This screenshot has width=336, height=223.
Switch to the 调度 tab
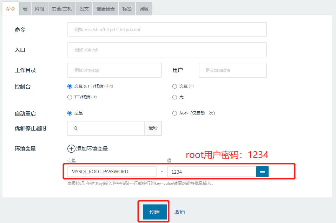pos(144,9)
